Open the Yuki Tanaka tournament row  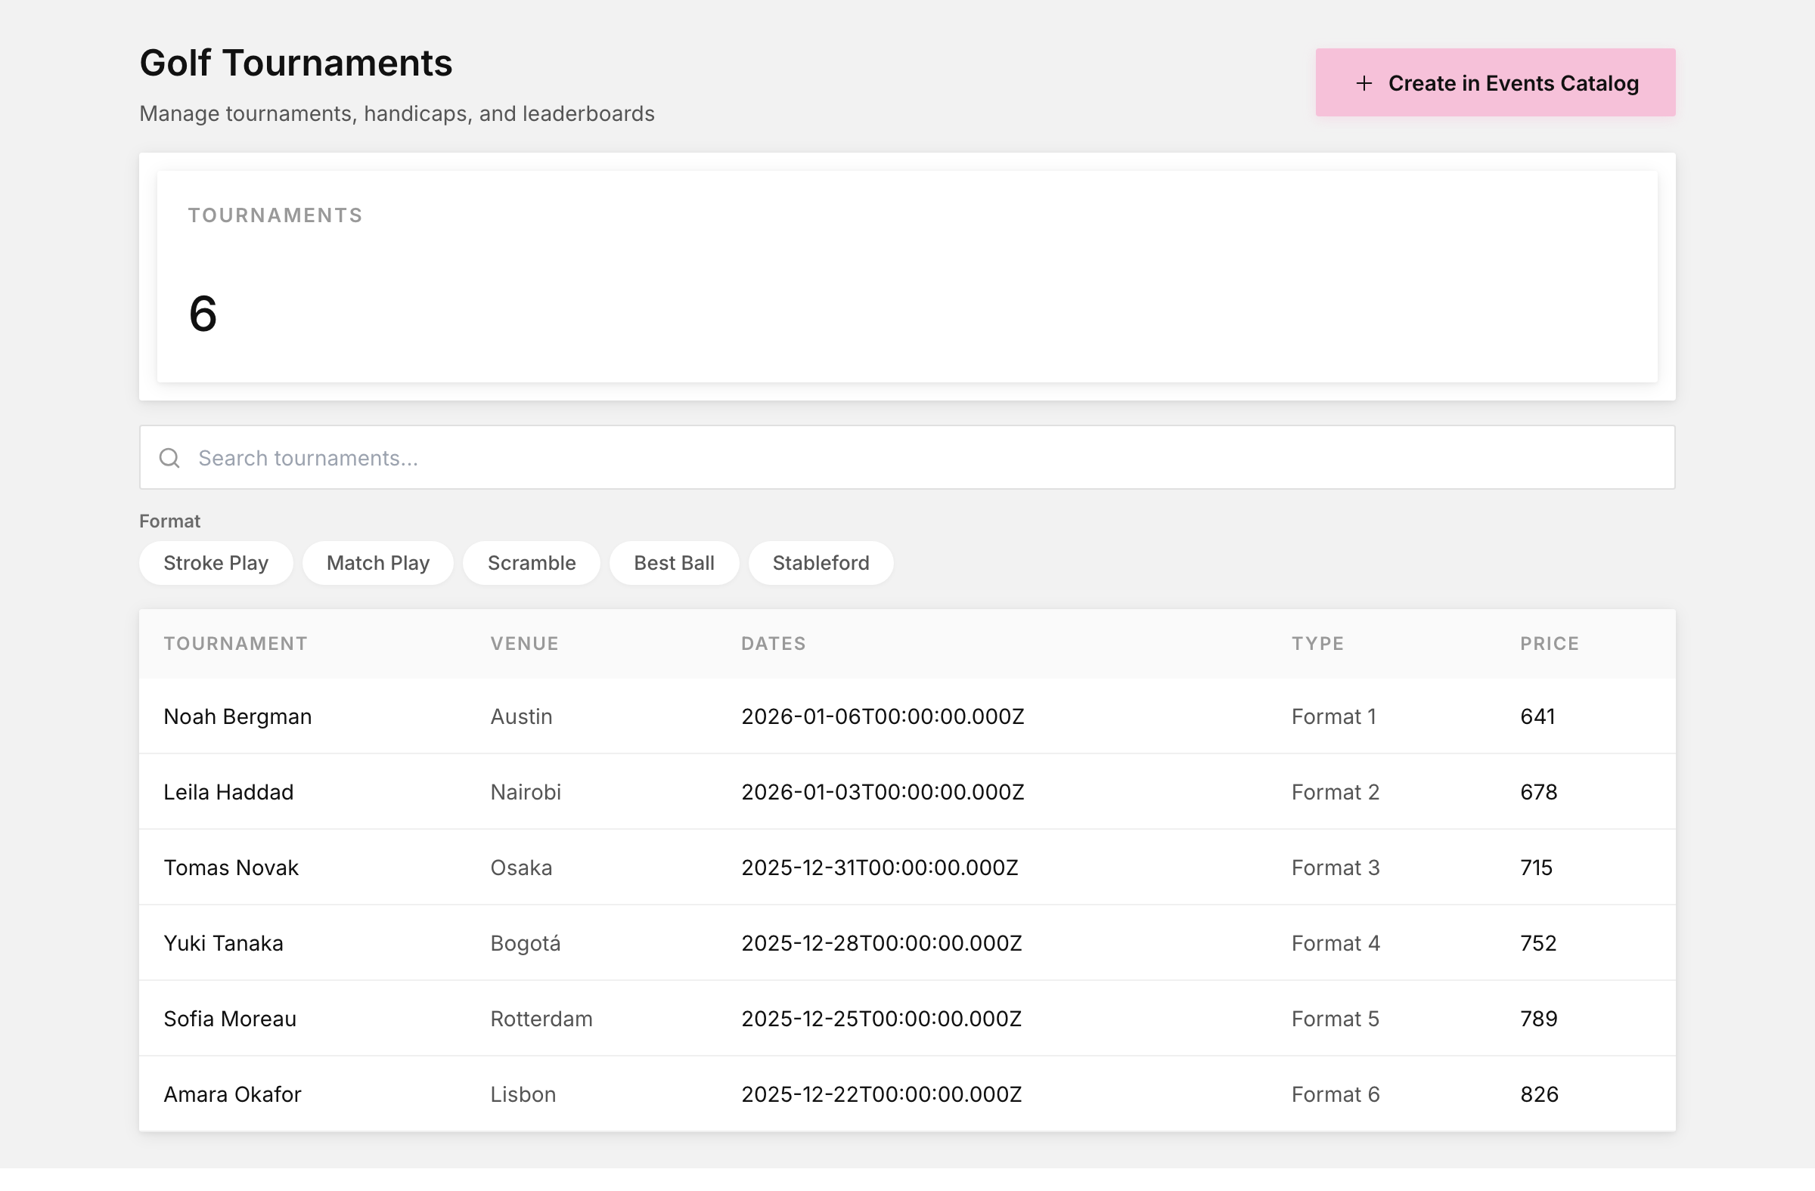click(x=907, y=942)
